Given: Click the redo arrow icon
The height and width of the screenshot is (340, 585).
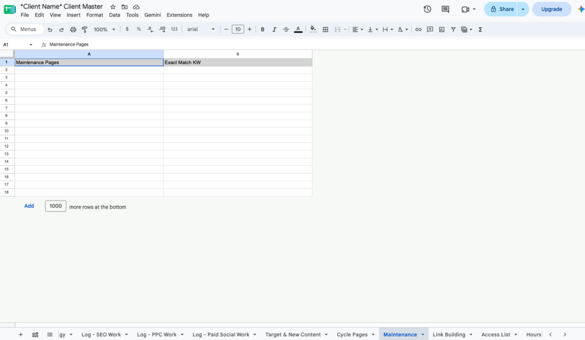Looking at the screenshot, I should coord(62,30).
